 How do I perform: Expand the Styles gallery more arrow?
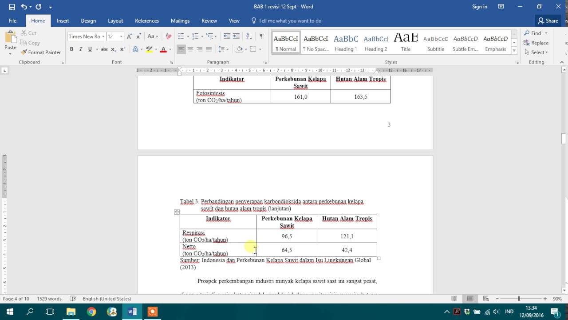tap(514, 50)
